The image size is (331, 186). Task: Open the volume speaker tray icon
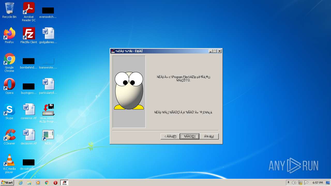tap(294, 183)
